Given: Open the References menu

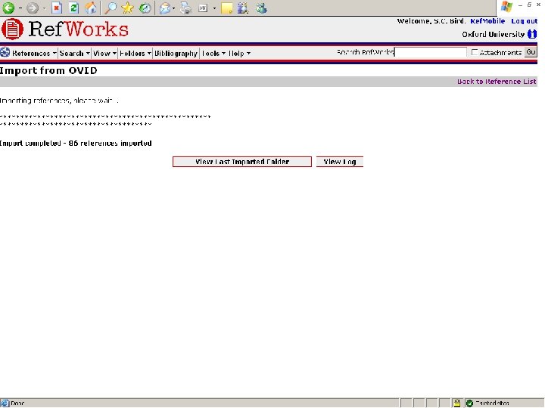Looking at the screenshot, I should (34, 53).
